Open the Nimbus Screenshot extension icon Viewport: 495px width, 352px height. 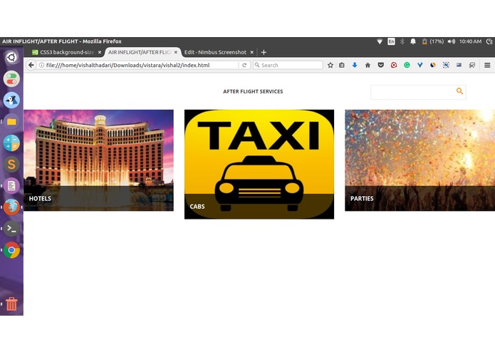coord(446,65)
